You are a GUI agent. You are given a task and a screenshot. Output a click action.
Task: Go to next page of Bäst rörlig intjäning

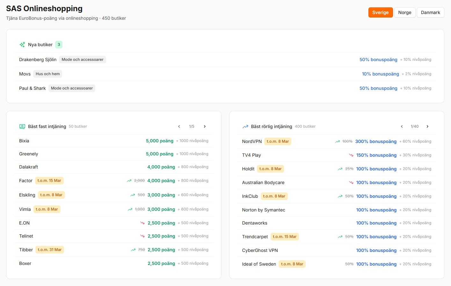(427, 126)
